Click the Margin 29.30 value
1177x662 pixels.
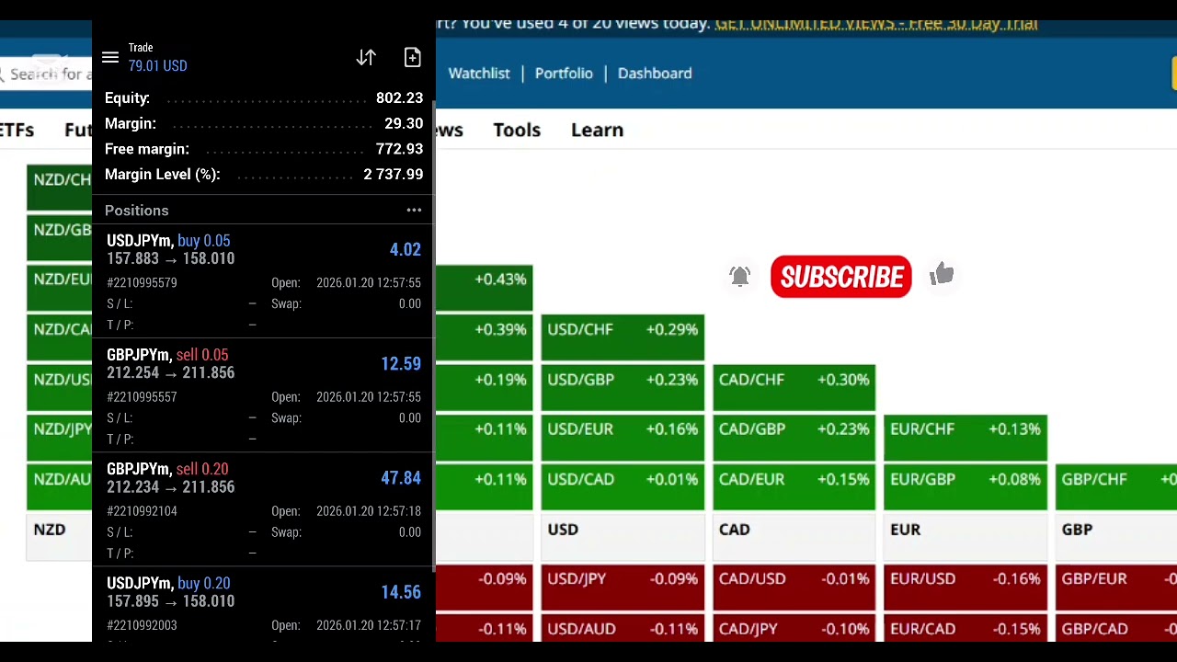pos(404,124)
